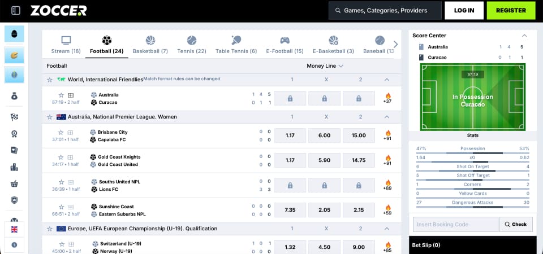Switch to the E-Football (15) tab
Image resolution: width=543 pixels, height=254 pixels.
tap(285, 45)
